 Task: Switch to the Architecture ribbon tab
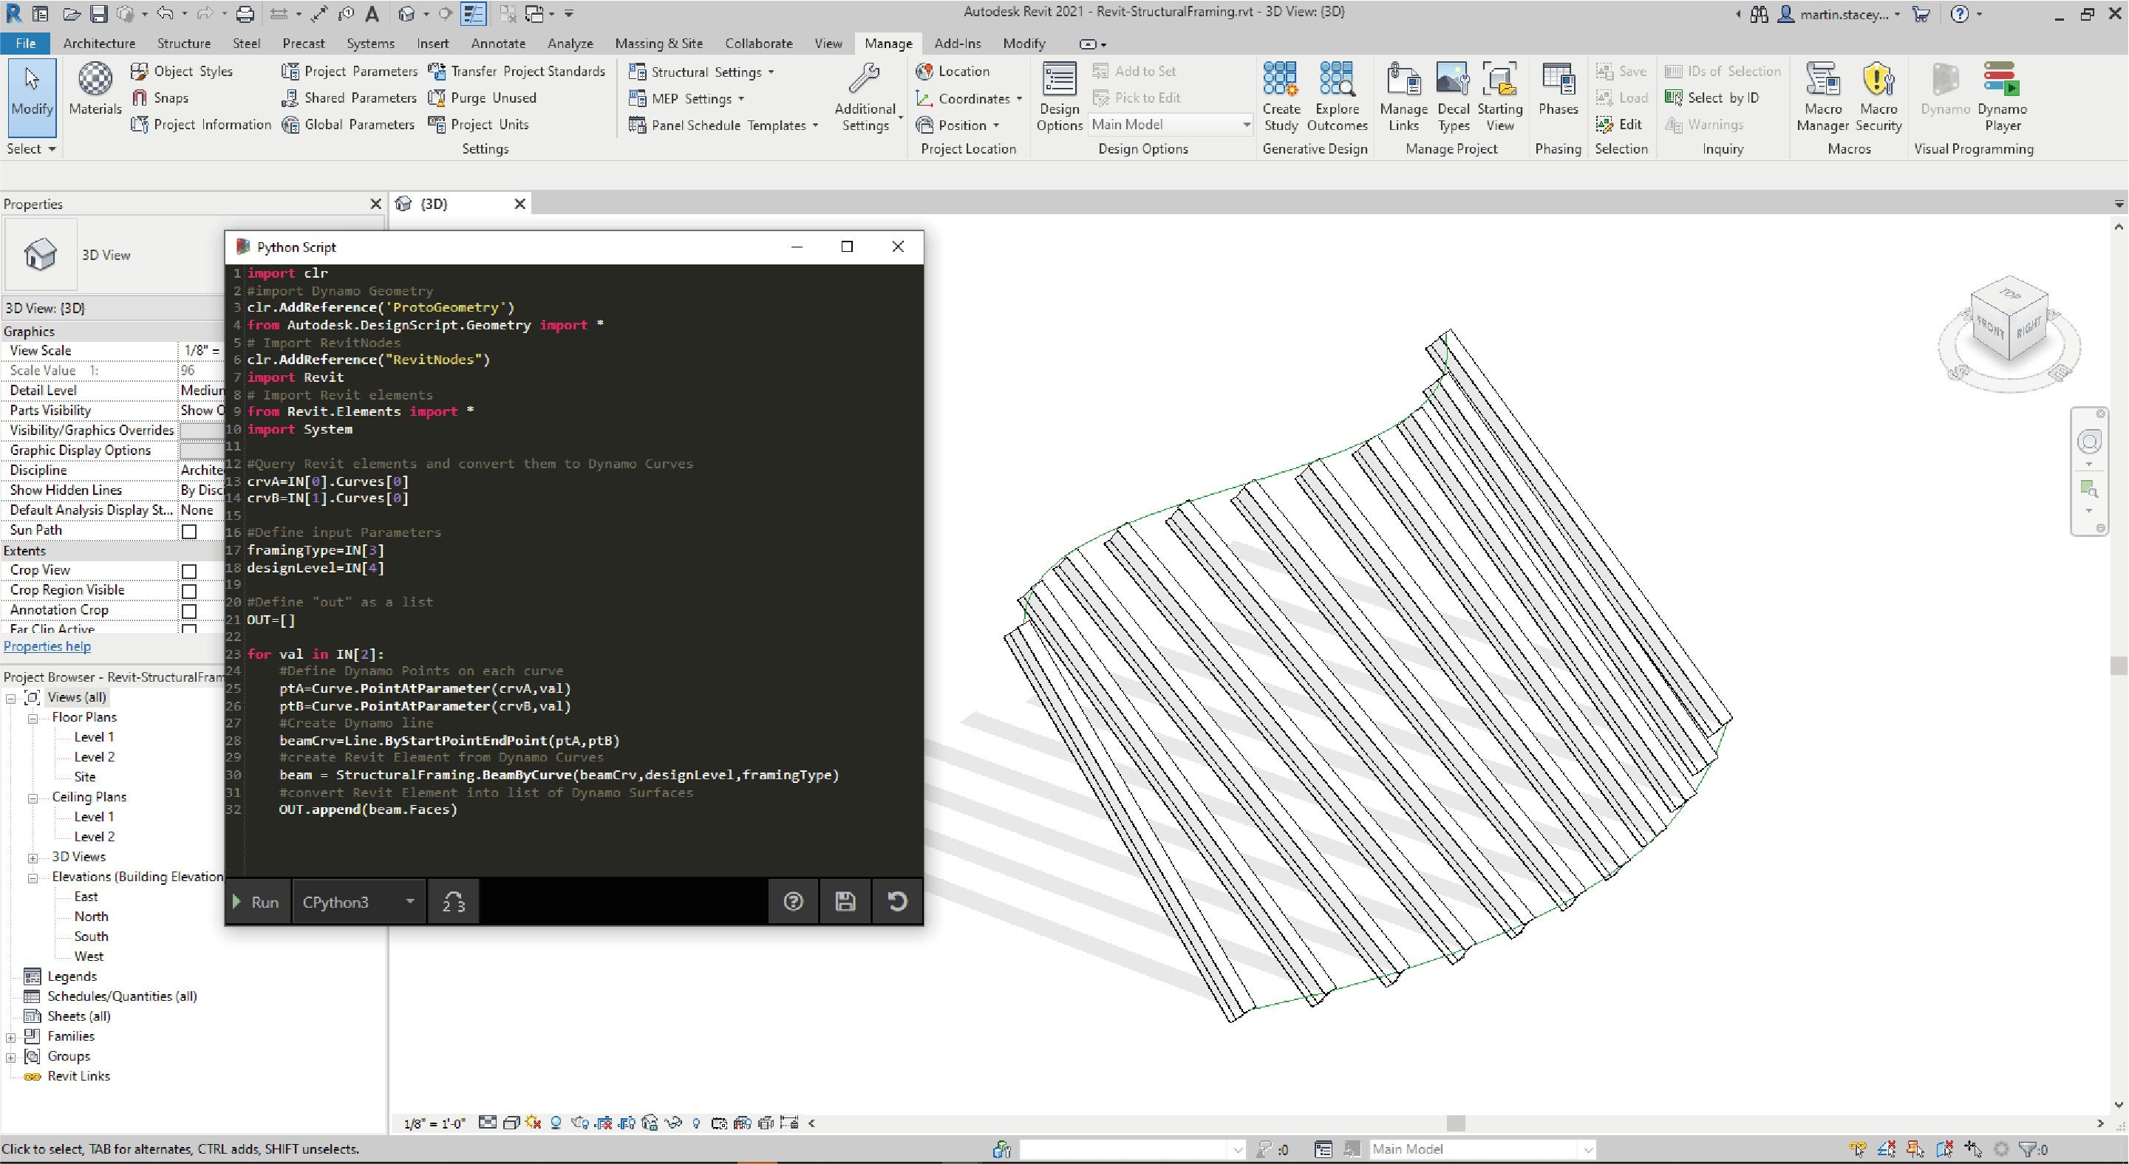coord(98,43)
